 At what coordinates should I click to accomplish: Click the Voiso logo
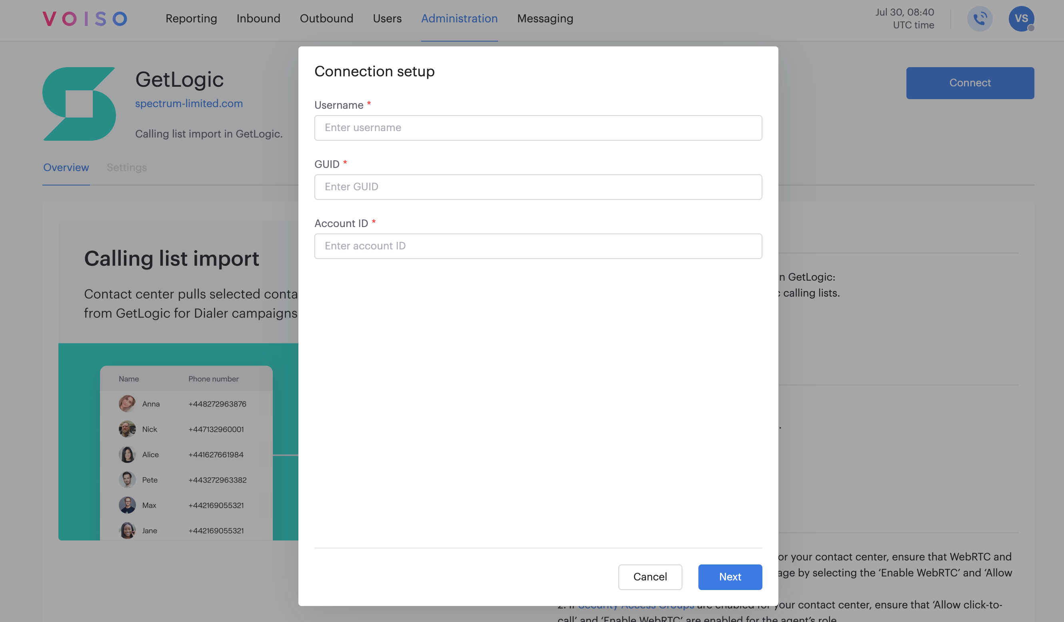click(85, 18)
